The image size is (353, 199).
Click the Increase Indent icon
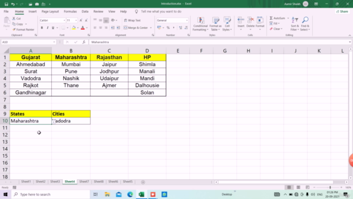pyautogui.click(x=118, y=28)
